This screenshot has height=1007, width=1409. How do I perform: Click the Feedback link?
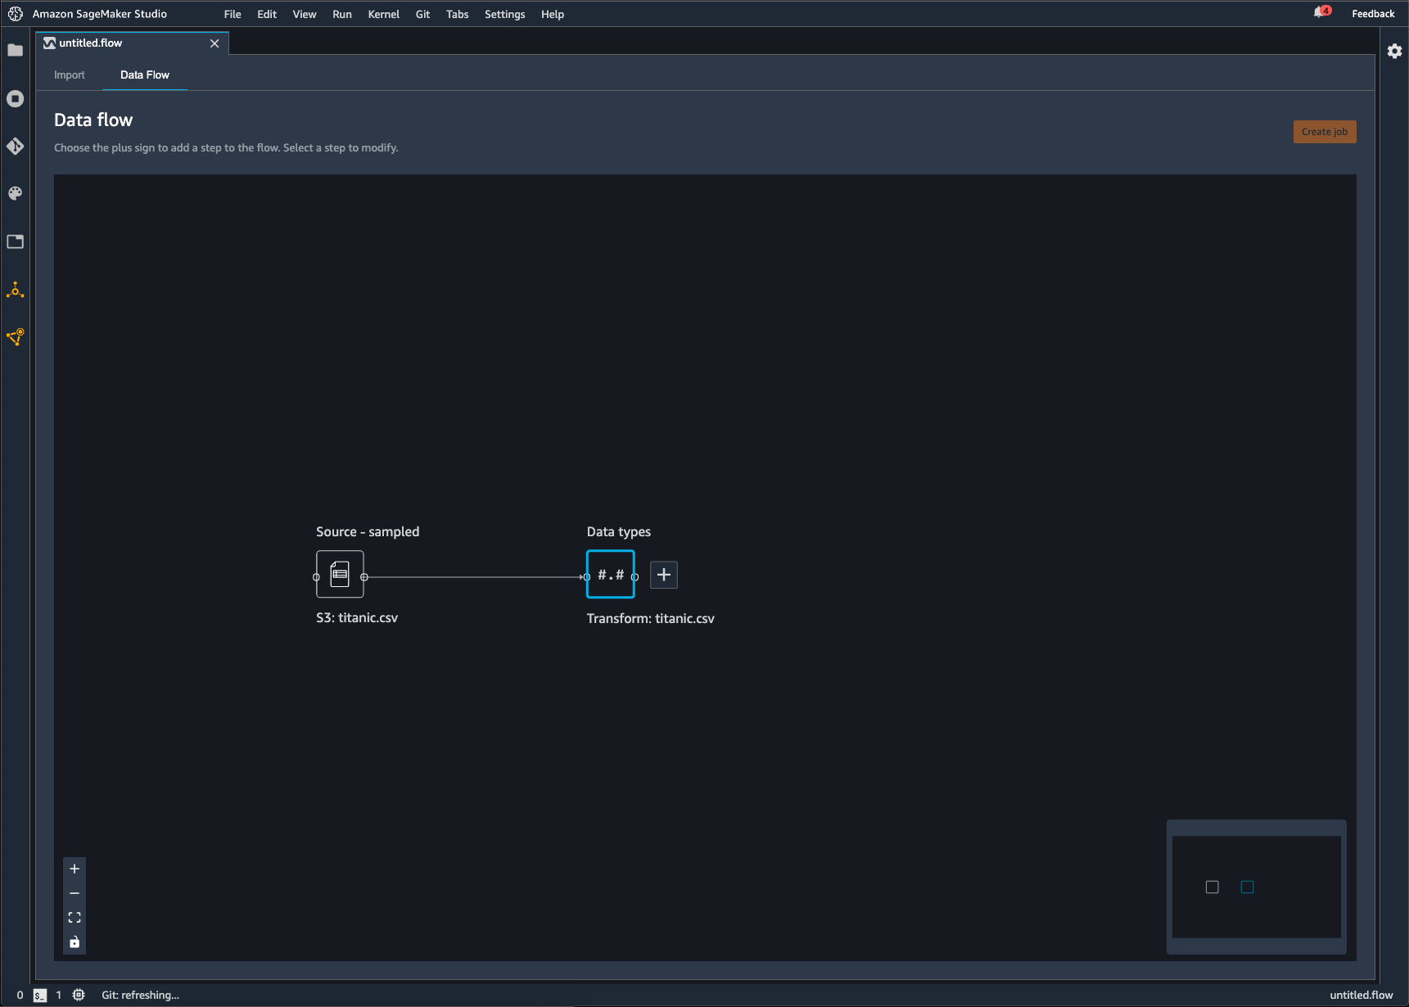click(1372, 13)
